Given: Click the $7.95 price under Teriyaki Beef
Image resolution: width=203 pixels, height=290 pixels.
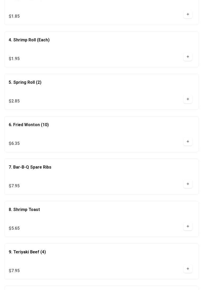Looking at the screenshot, I should point(14,271).
